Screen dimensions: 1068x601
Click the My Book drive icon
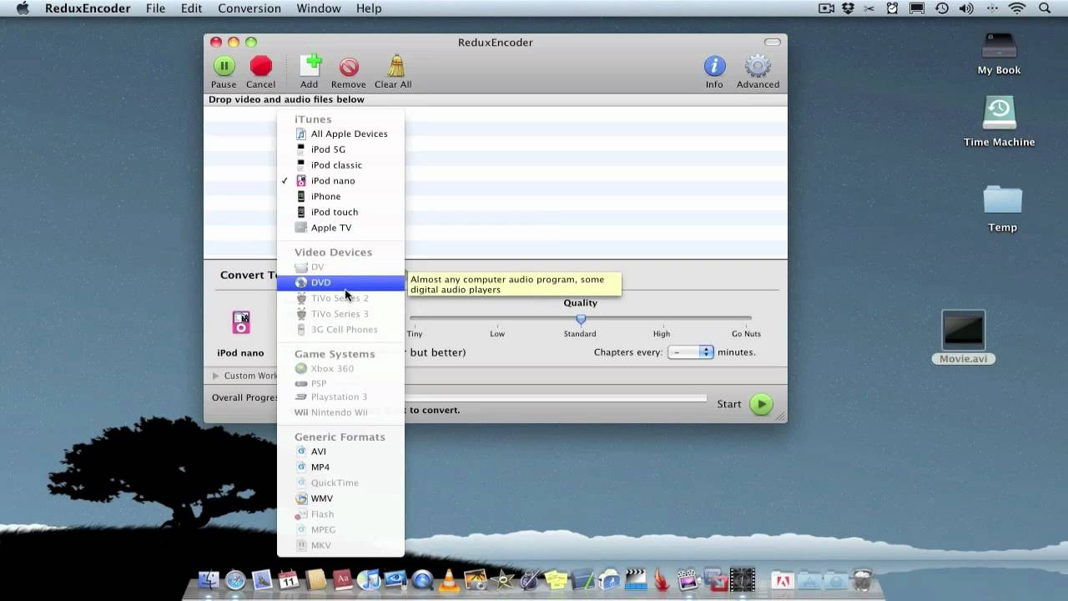tap(999, 47)
